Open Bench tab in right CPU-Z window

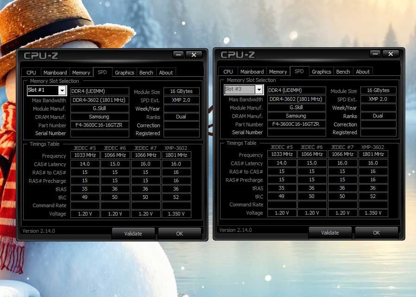tap(343, 72)
